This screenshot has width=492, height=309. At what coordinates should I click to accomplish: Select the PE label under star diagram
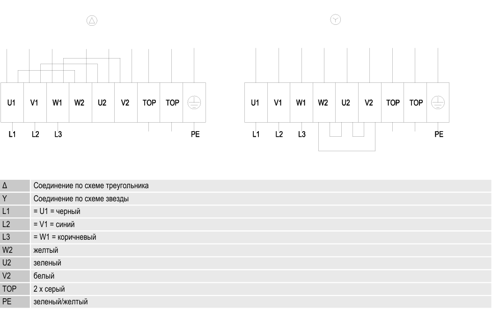[439, 135]
